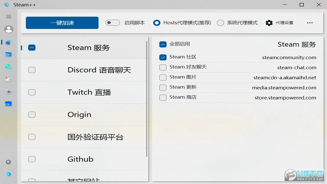Check the Discord 语音聊天 checkbox
The image size is (327, 184).
pos(32,70)
